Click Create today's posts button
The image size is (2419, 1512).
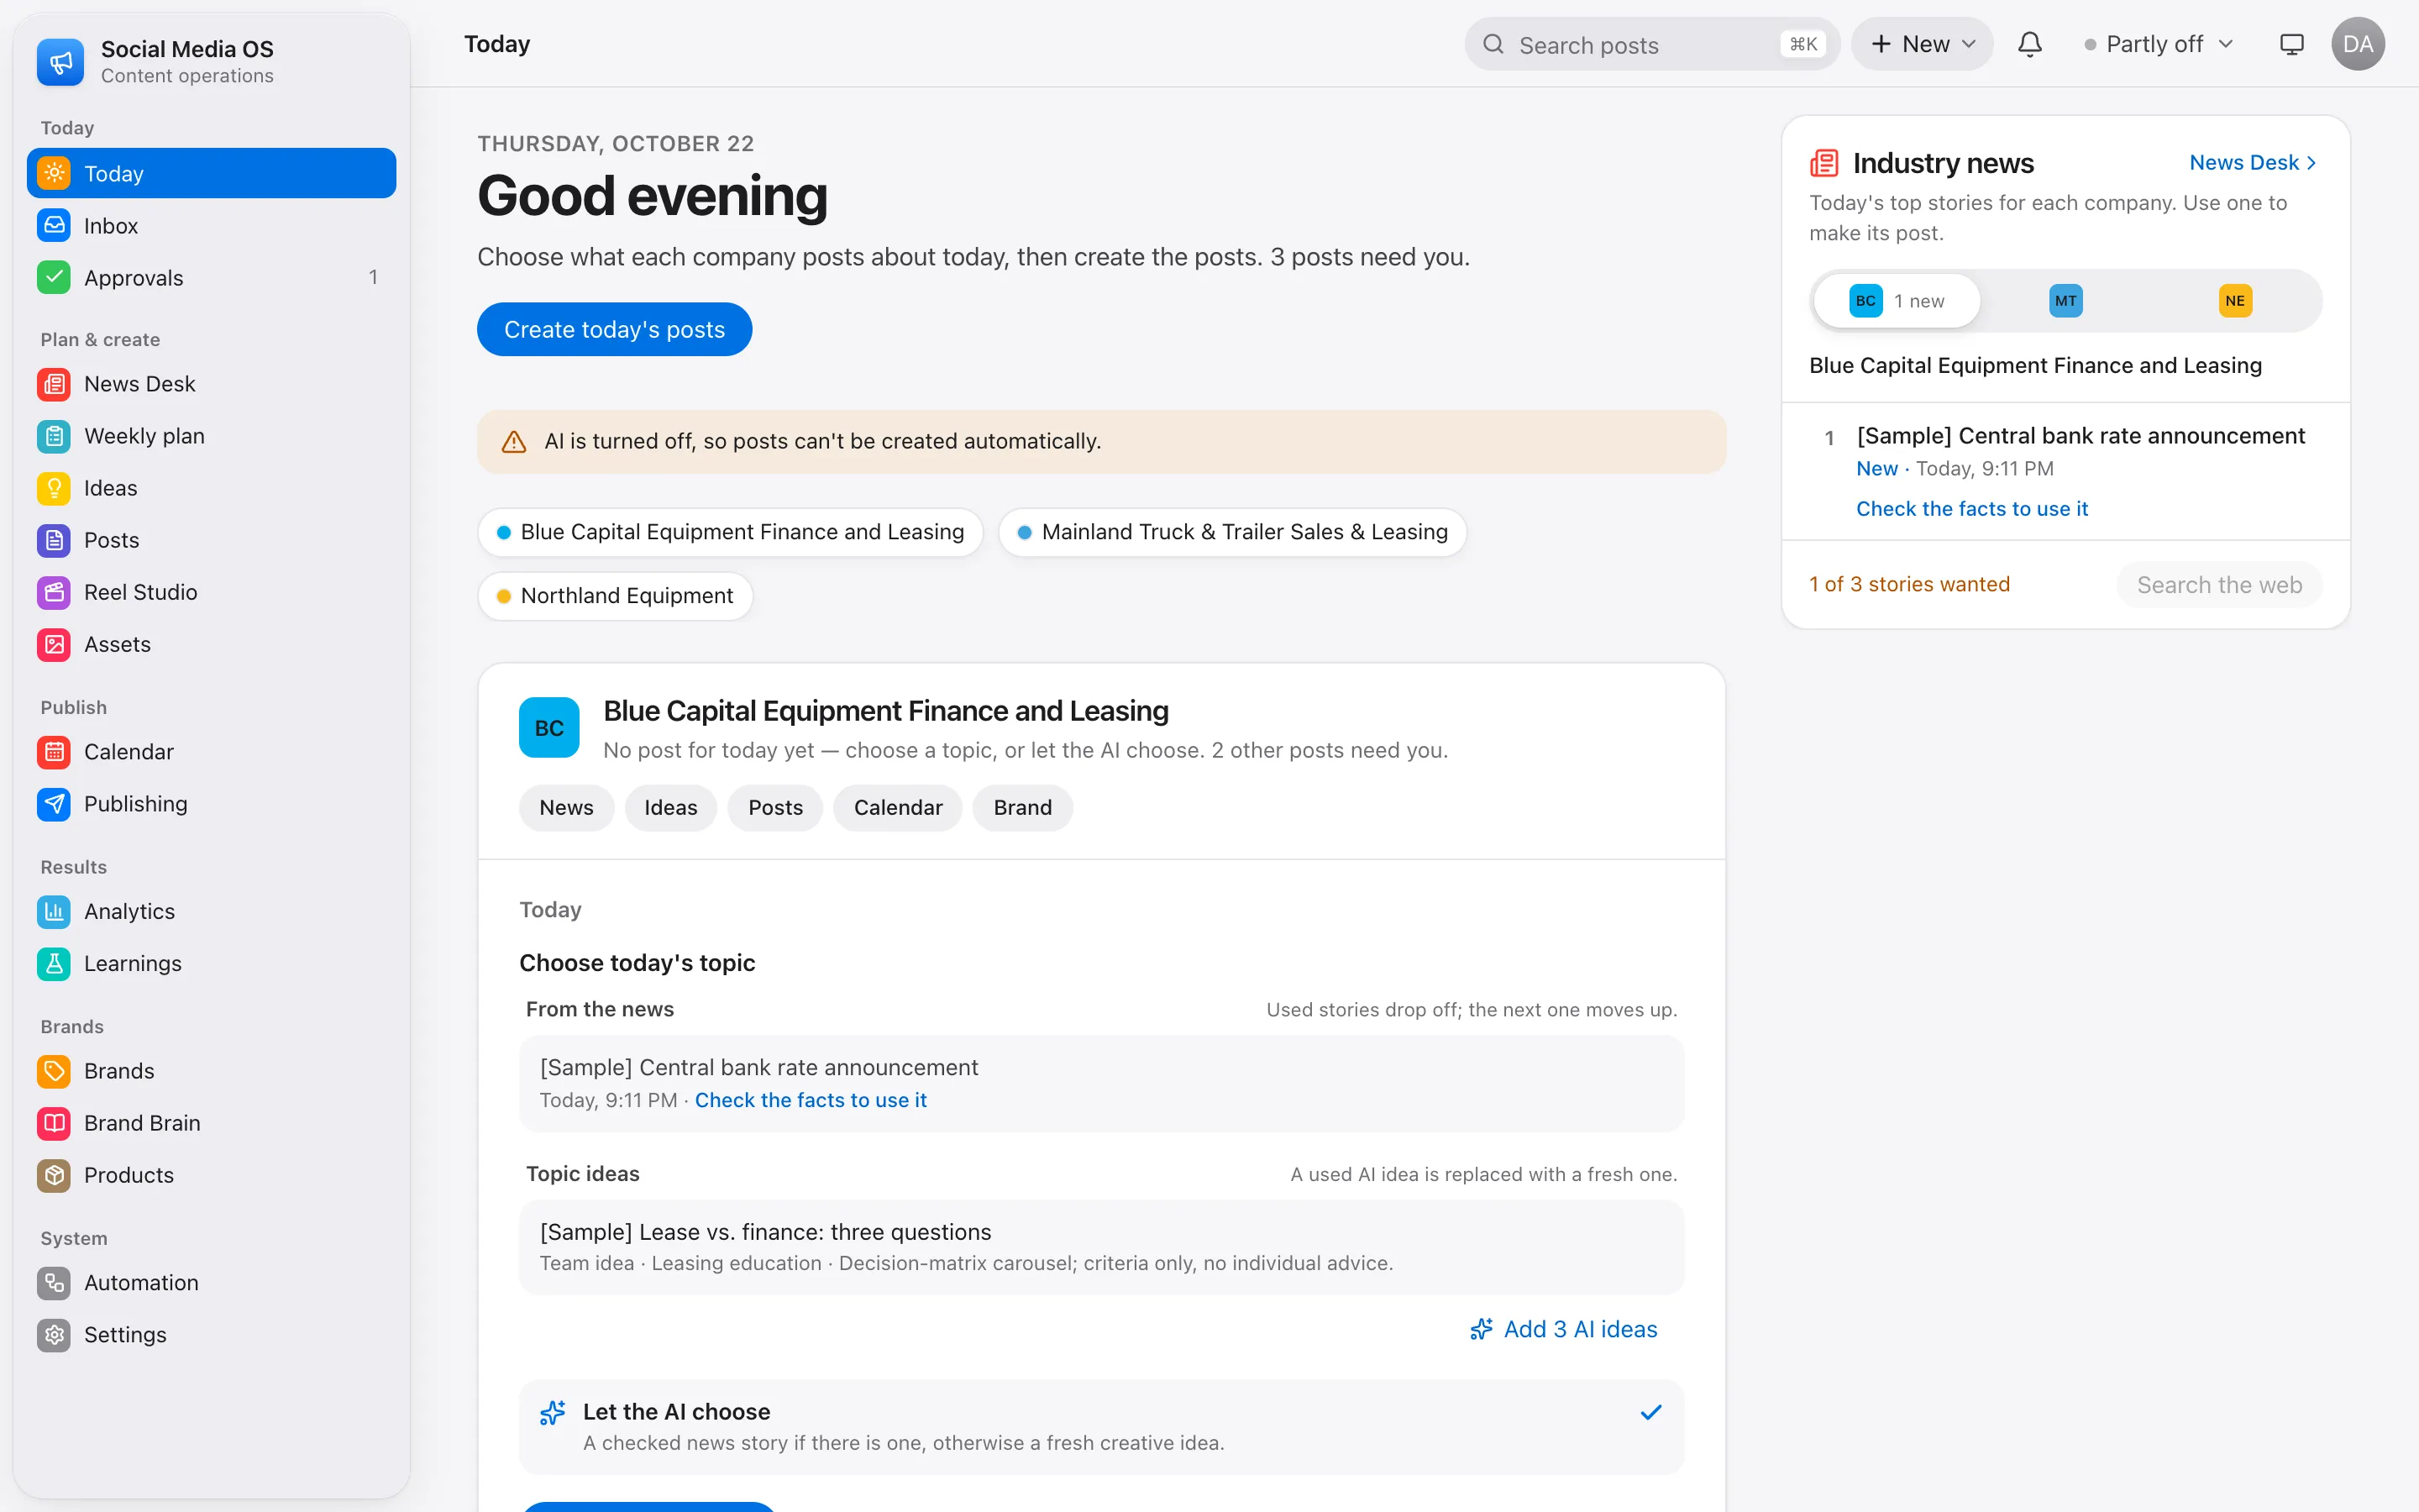point(615,329)
